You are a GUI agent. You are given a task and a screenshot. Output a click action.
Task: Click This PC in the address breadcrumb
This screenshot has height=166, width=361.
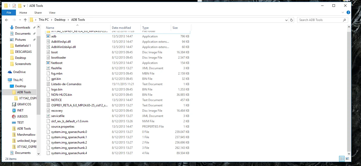point(44,20)
